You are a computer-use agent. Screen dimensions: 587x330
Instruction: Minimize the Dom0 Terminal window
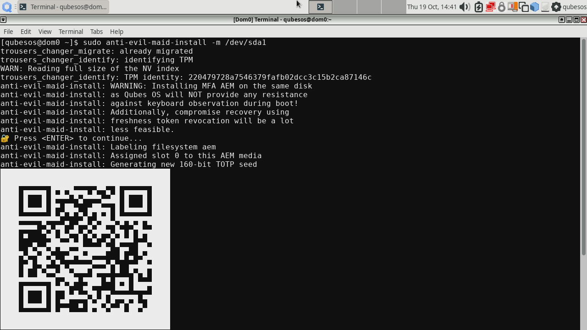point(569,19)
